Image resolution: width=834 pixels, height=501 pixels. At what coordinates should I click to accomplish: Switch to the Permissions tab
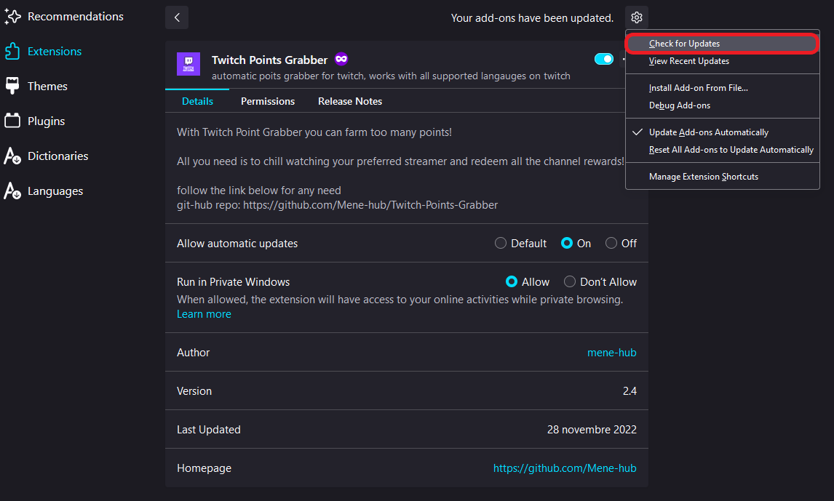[267, 101]
